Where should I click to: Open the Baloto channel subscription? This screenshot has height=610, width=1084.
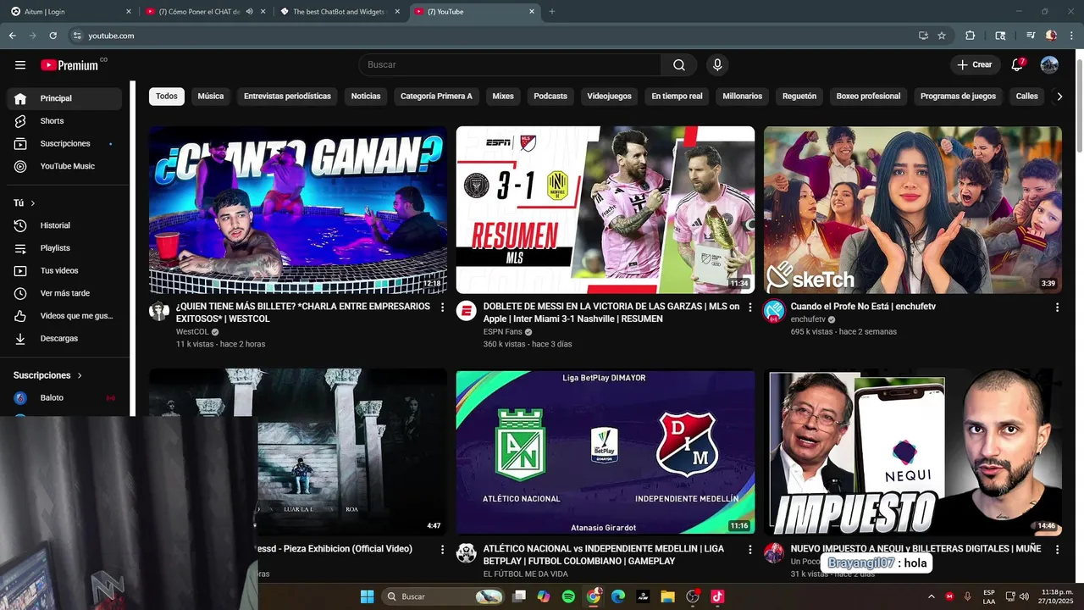pos(64,397)
